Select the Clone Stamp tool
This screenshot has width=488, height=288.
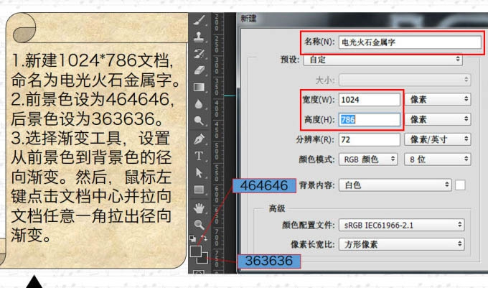(x=200, y=37)
